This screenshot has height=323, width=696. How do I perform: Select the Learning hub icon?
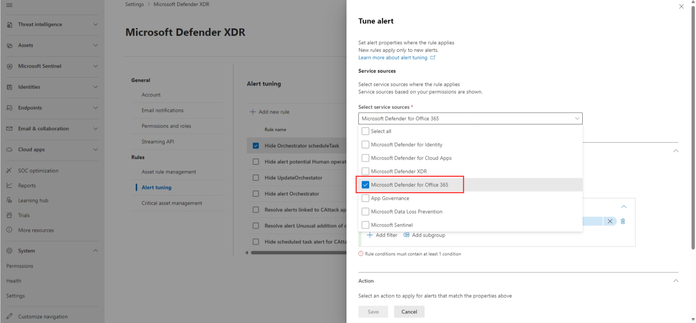(9, 200)
